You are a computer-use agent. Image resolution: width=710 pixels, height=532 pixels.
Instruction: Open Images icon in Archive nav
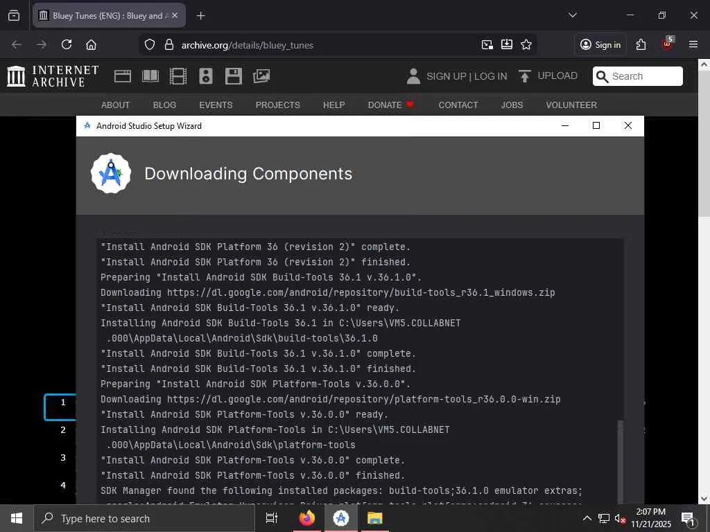[261, 76]
